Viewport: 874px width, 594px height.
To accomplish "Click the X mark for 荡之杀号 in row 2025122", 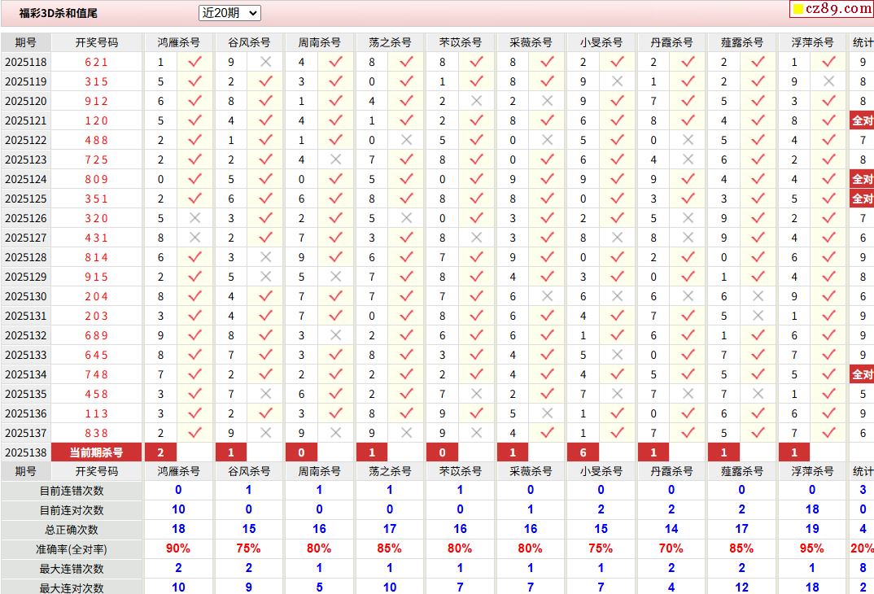I will tap(406, 140).
